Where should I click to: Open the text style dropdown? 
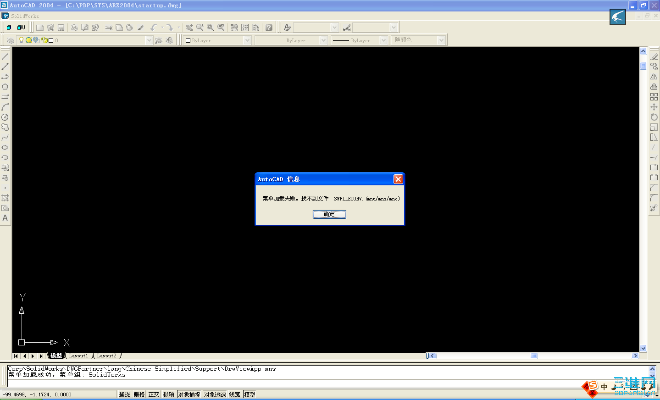[334, 28]
